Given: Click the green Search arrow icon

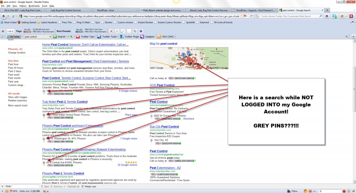Looking at the screenshot, I should (x=55, y=37).
